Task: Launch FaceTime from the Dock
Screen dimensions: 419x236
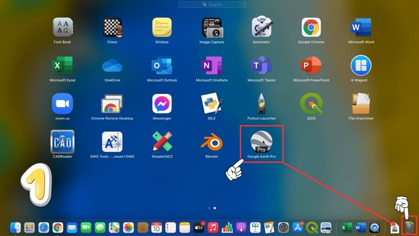Action: 86,228
